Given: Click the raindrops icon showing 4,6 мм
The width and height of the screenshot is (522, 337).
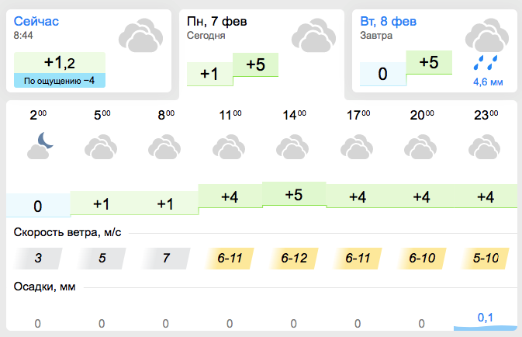Looking at the screenshot, I should [x=486, y=63].
